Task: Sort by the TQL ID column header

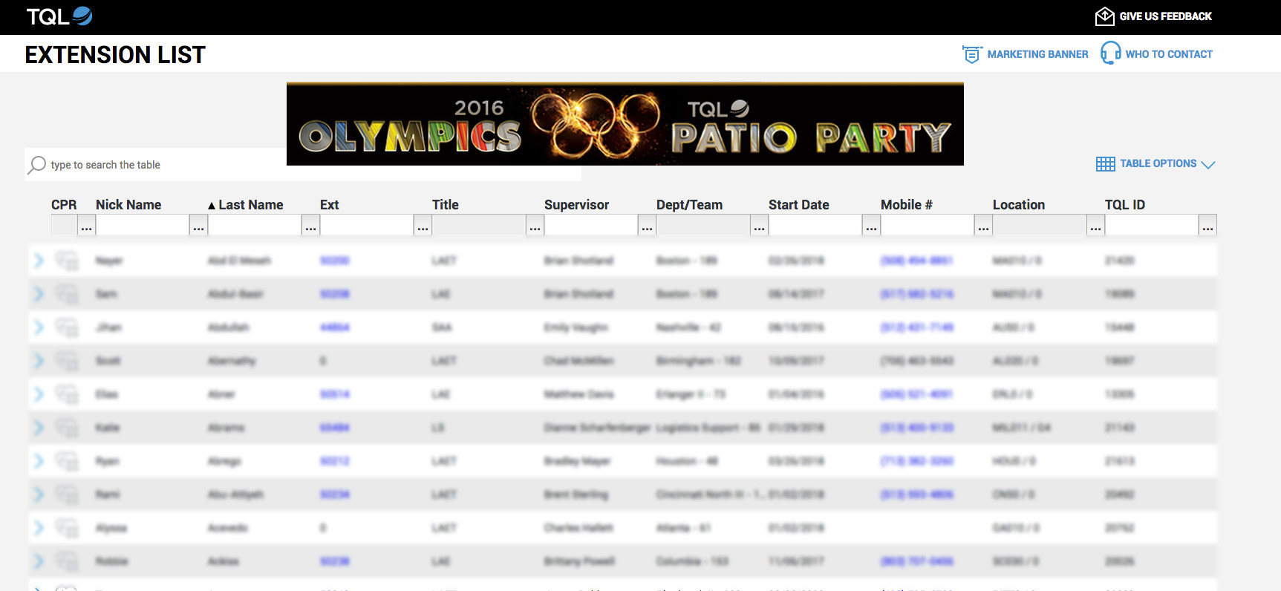Action: (x=1125, y=205)
